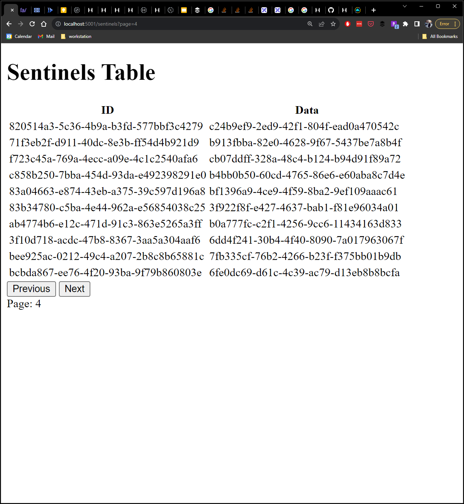Image resolution: width=464 pixels, height=504 pixels.
Task: Open the Pocket extension icon
Action: [371, 24]
